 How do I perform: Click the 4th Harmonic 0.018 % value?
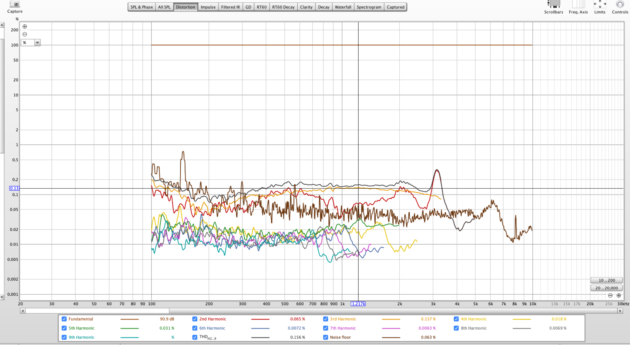coord(559,319)
